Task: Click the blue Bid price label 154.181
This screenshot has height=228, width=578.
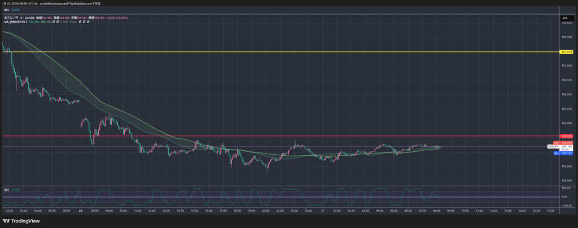Action: tap(566, 152)
